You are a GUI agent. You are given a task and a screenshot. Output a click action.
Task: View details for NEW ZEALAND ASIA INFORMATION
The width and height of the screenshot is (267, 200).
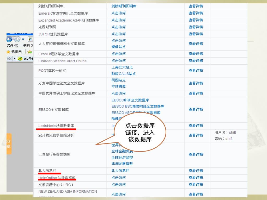(x=196, y=194)
